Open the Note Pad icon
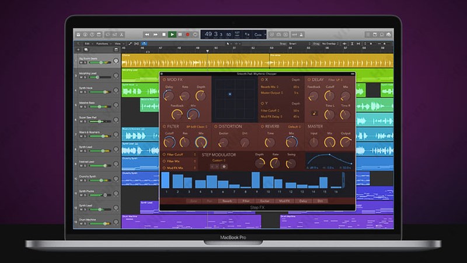 tap(375, 34)
